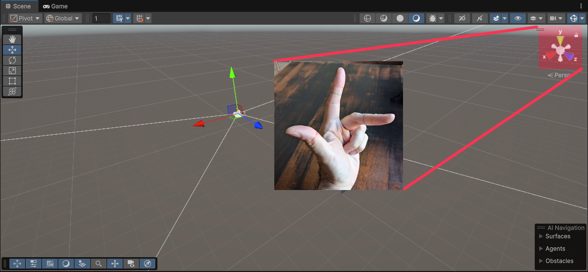Select the Hand (View) tool
The width and height of the screenshot is (588, 272).
tap(12, 39)
